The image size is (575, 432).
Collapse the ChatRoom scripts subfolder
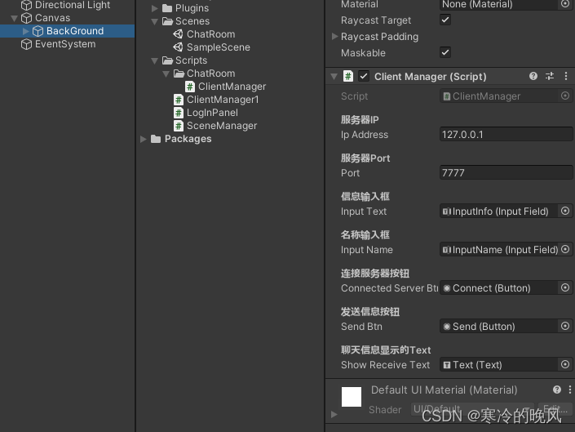(166, 73)
